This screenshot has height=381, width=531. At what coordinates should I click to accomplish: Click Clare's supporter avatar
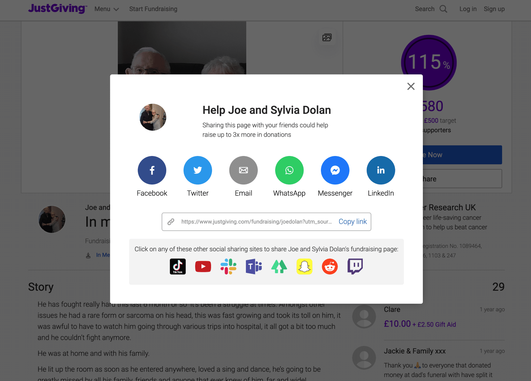point(364,317)
